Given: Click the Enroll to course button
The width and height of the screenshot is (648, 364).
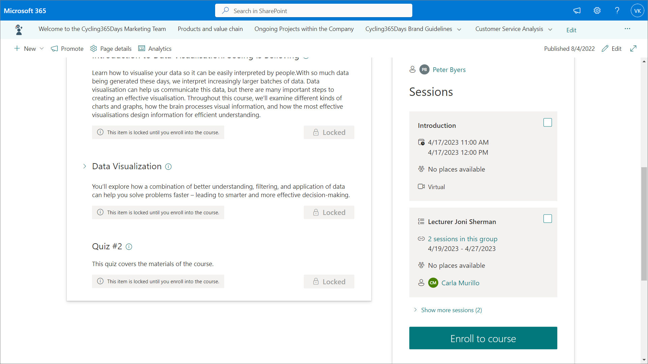Looking at the screenshot, I should [483, 338].
